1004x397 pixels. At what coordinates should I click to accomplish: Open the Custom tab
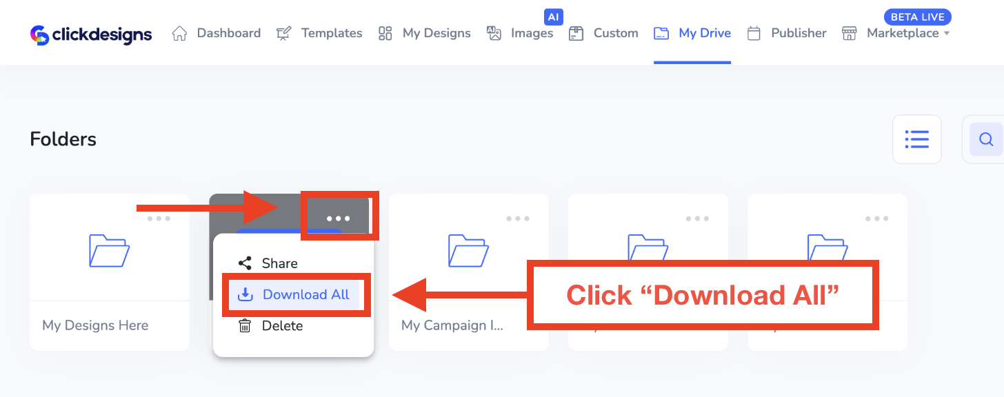point(603,33)
